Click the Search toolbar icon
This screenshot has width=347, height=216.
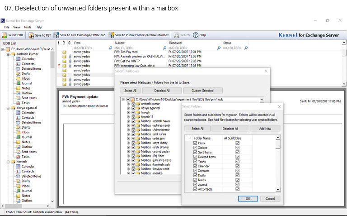tap(176, 35)
